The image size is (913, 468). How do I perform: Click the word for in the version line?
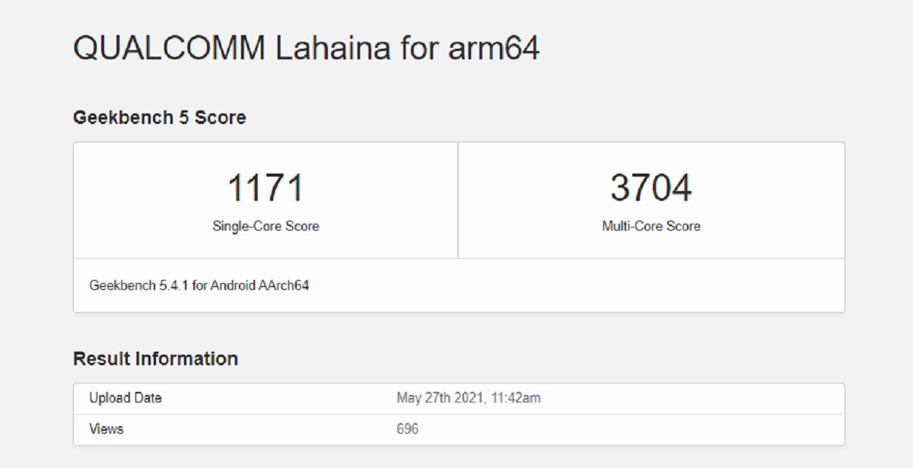point(199,286)
